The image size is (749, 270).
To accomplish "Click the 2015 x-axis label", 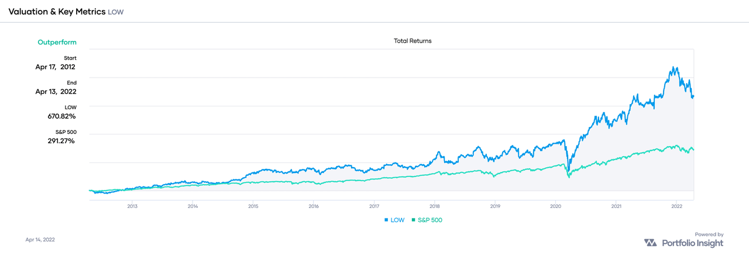I will coord(253,206).
